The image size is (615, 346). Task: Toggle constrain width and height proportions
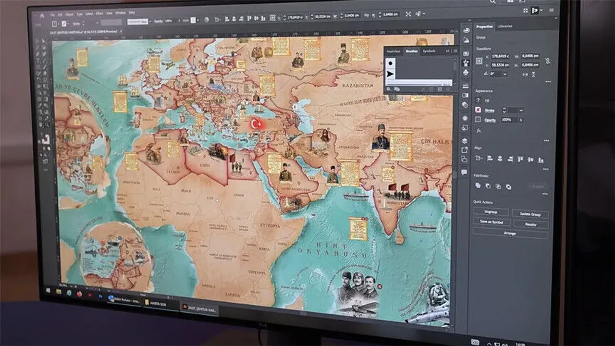point(547,61)
